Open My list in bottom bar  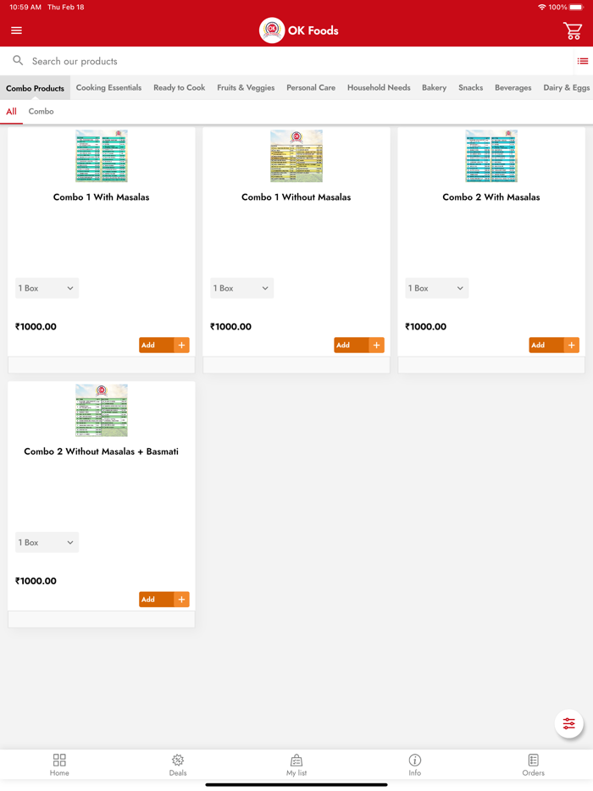(296, 765)
